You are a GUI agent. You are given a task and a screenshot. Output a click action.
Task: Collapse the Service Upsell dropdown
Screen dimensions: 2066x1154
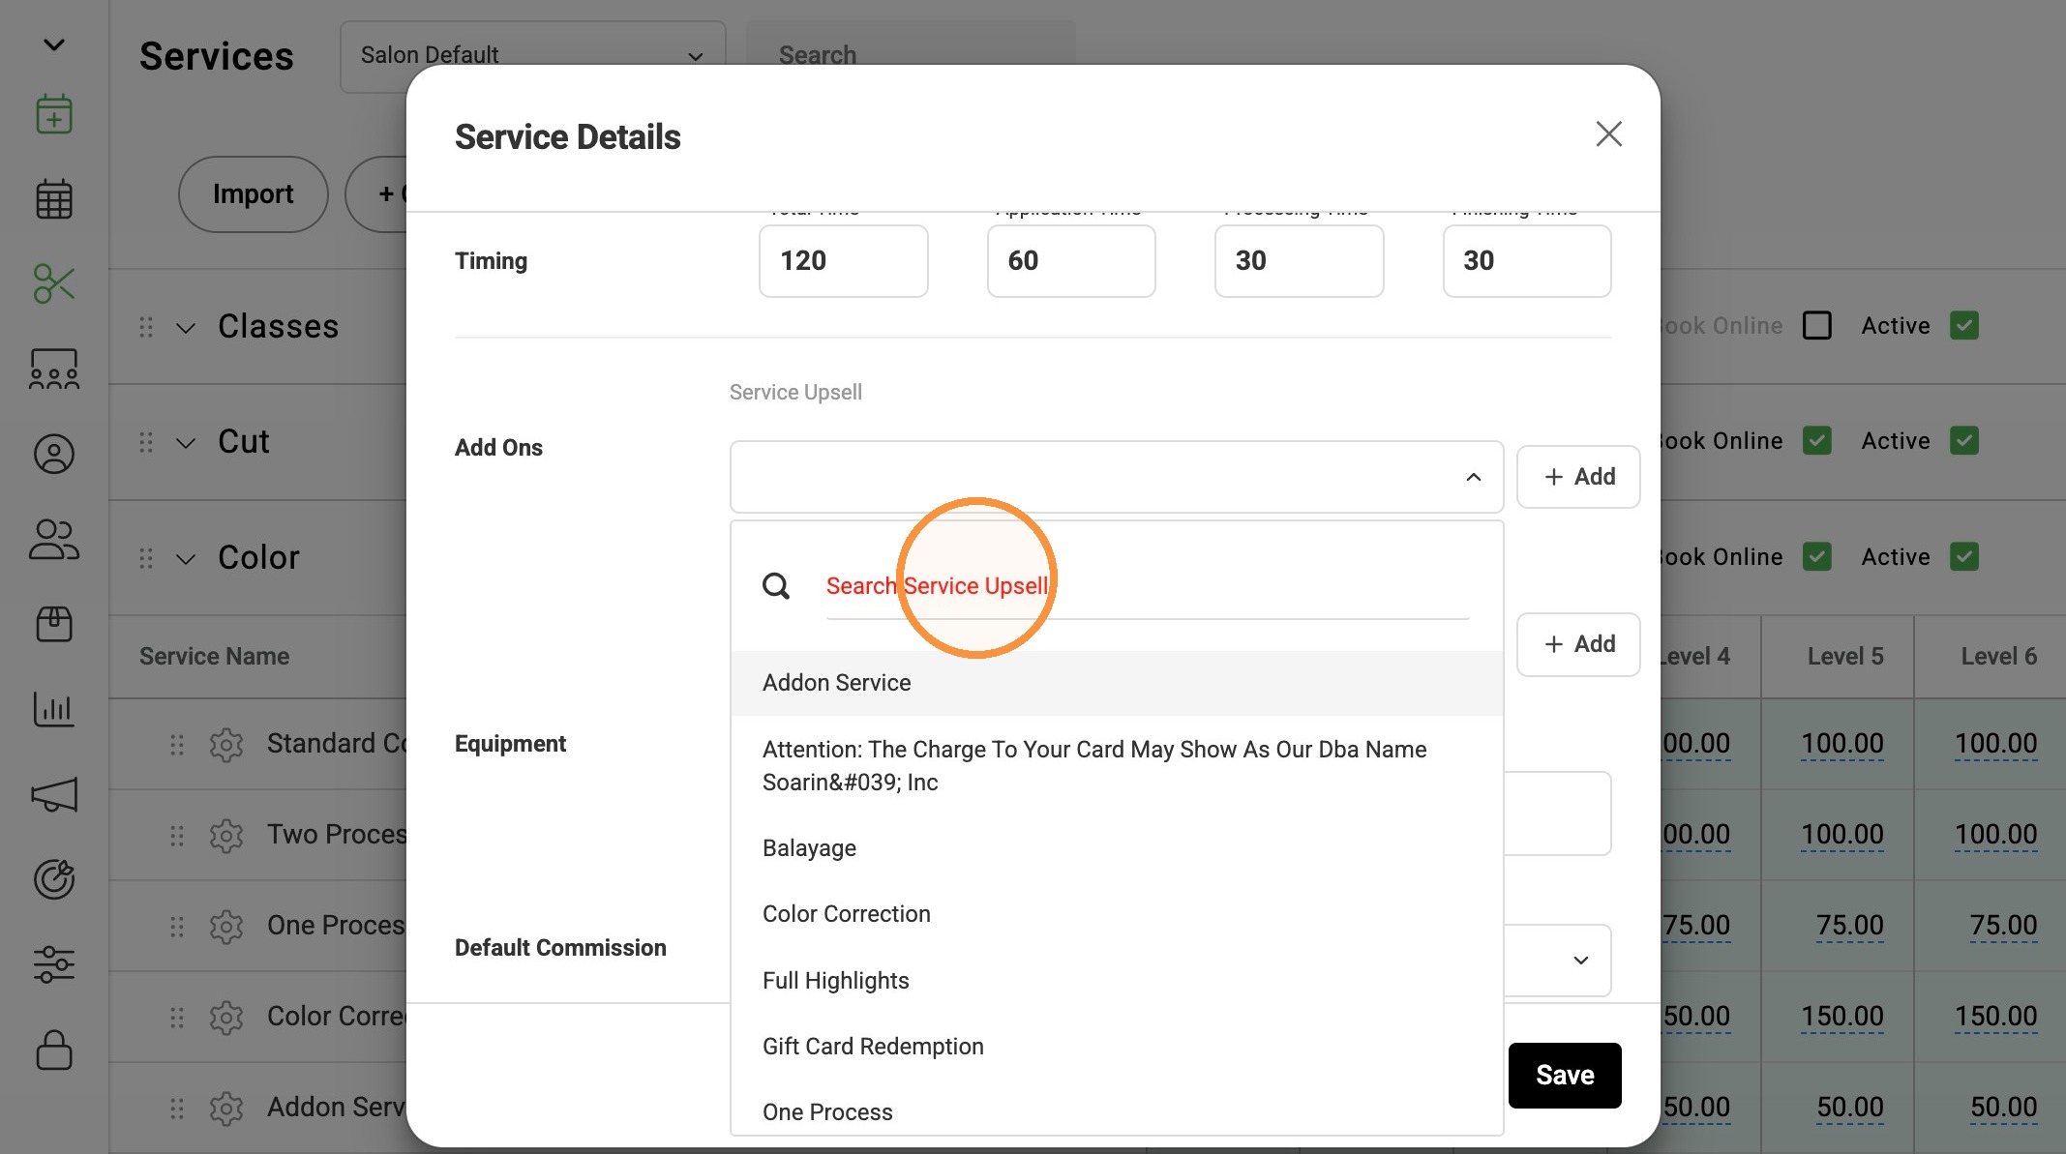click(1473, 477)
